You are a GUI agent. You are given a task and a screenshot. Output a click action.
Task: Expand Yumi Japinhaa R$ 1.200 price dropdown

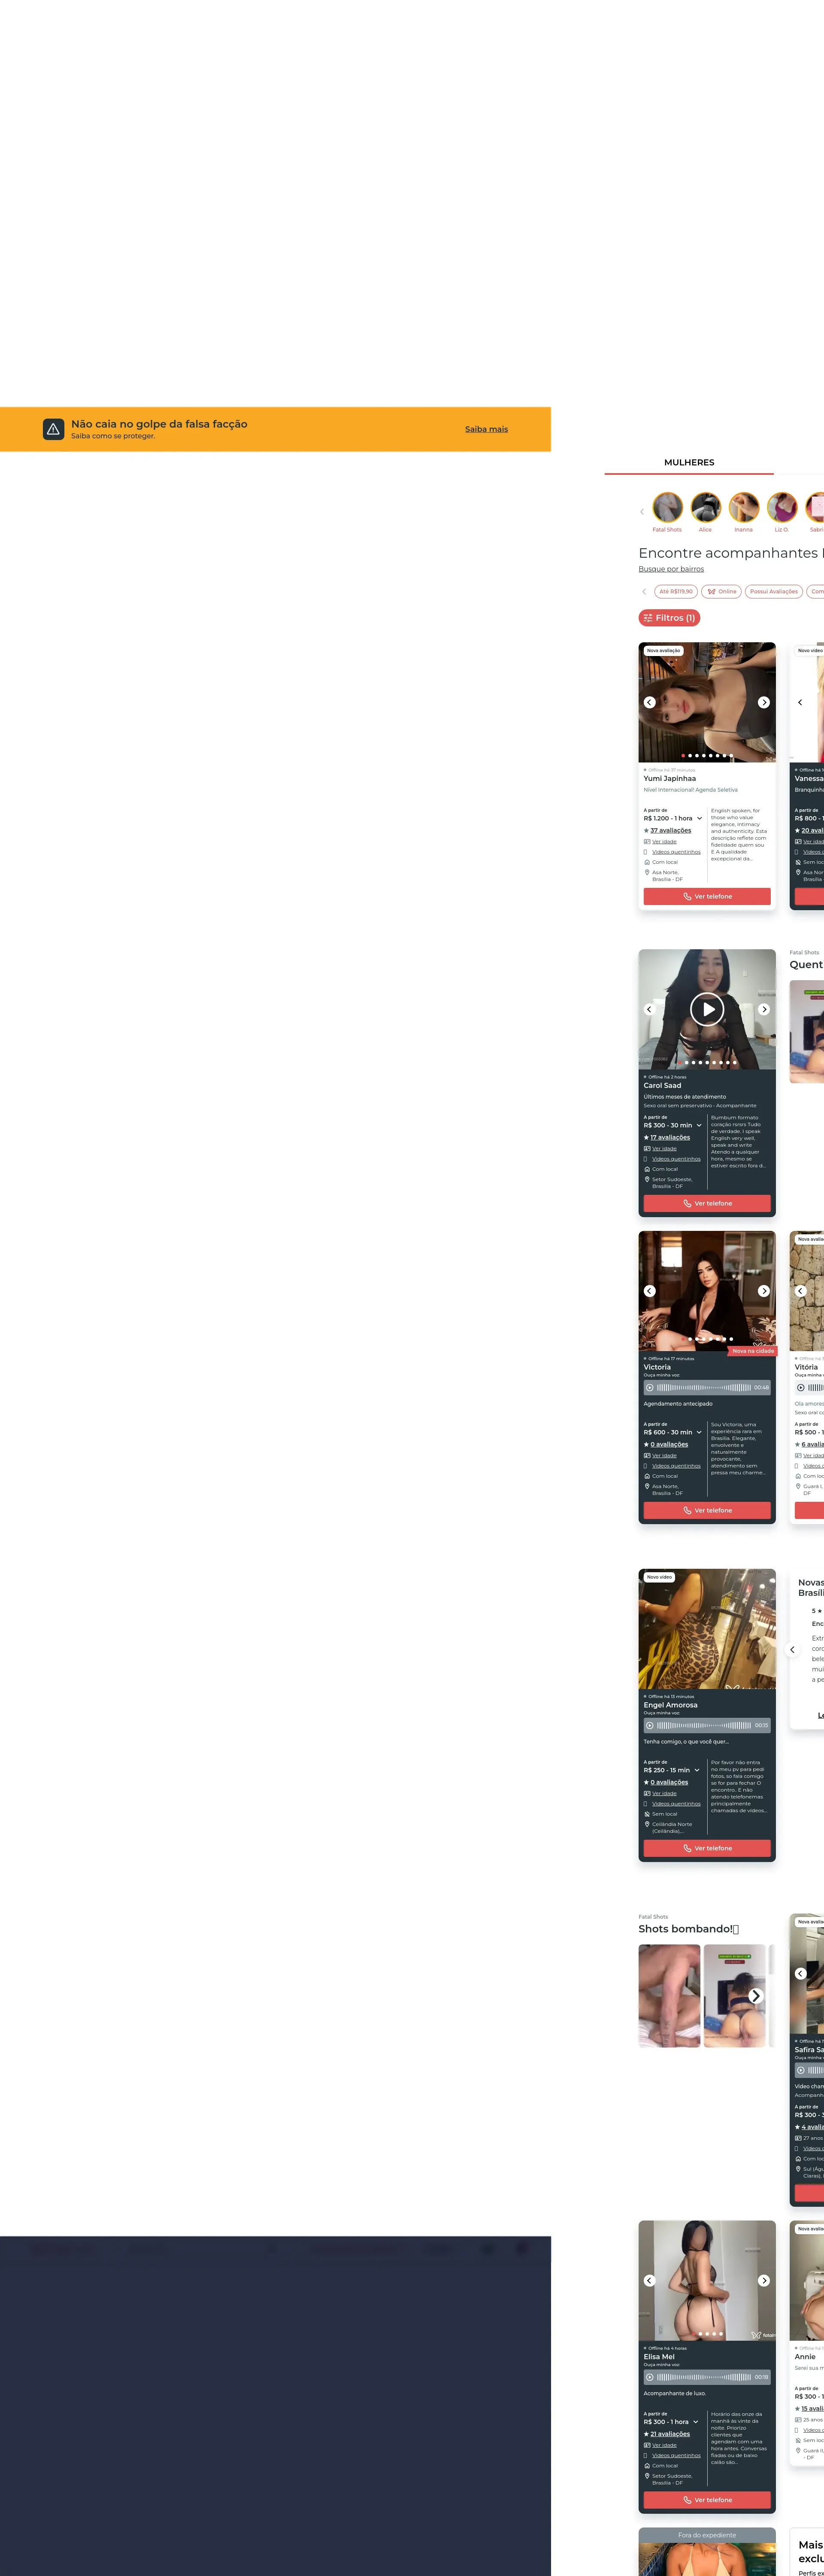(x=699, y=818)
